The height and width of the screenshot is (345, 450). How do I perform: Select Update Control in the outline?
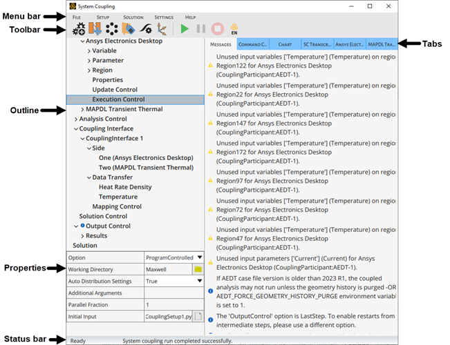[115, 90]
